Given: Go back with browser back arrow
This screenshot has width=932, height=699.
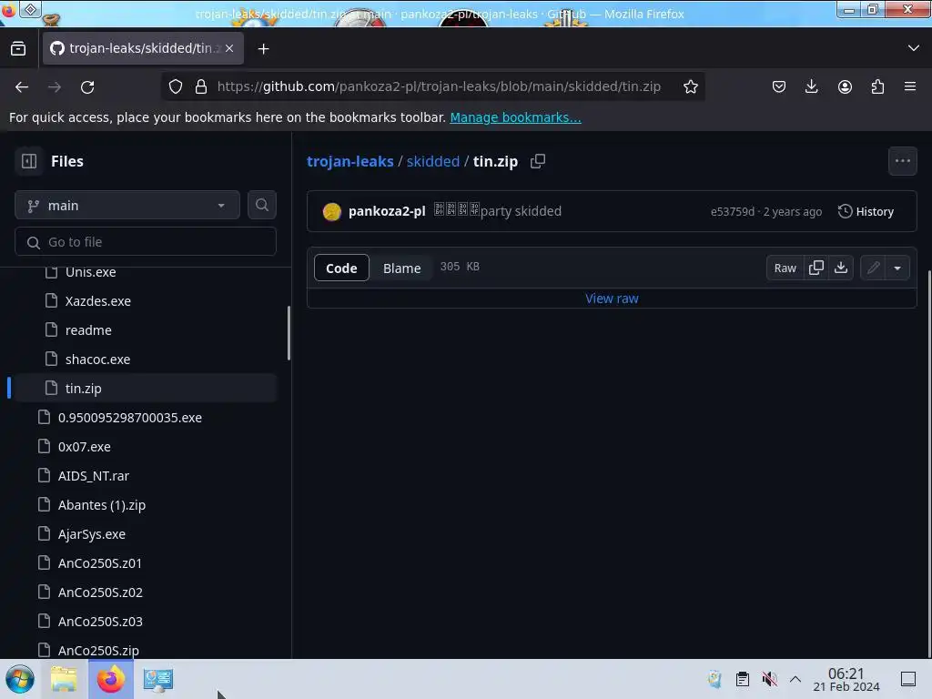Looking at the screenshot, I should [22, 86].
